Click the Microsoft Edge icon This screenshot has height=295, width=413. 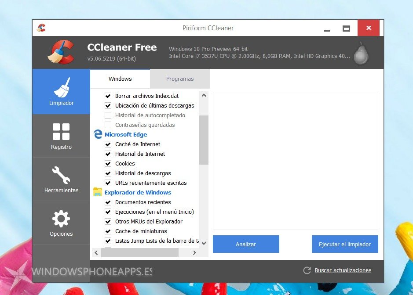tap(98, 134)
